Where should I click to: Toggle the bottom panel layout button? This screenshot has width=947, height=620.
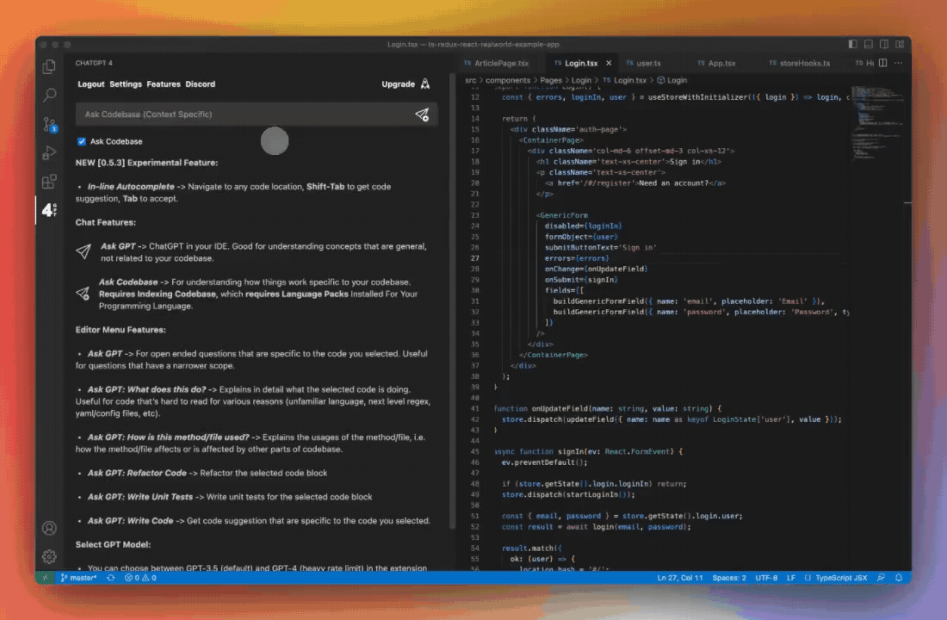pyautogui.click(x=867, y=44)
